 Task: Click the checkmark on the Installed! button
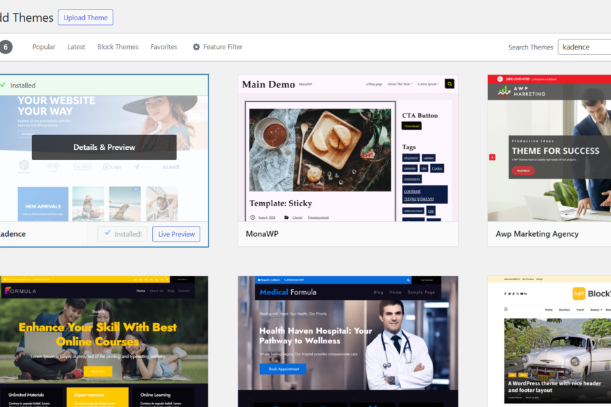[106, 234]
